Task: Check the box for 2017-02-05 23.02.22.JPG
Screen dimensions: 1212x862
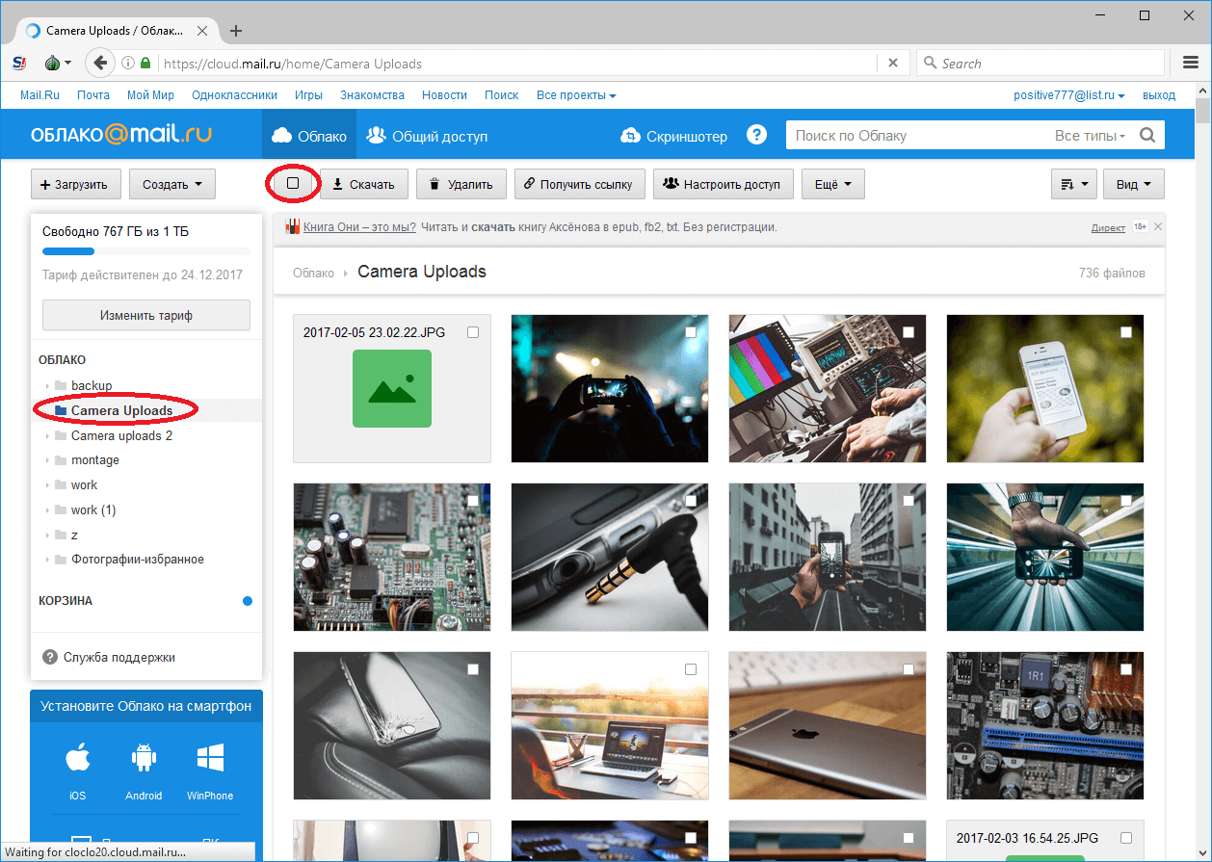Action: coord(472,332)
